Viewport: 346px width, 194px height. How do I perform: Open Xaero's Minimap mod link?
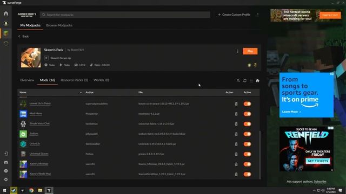click(39, 164)
